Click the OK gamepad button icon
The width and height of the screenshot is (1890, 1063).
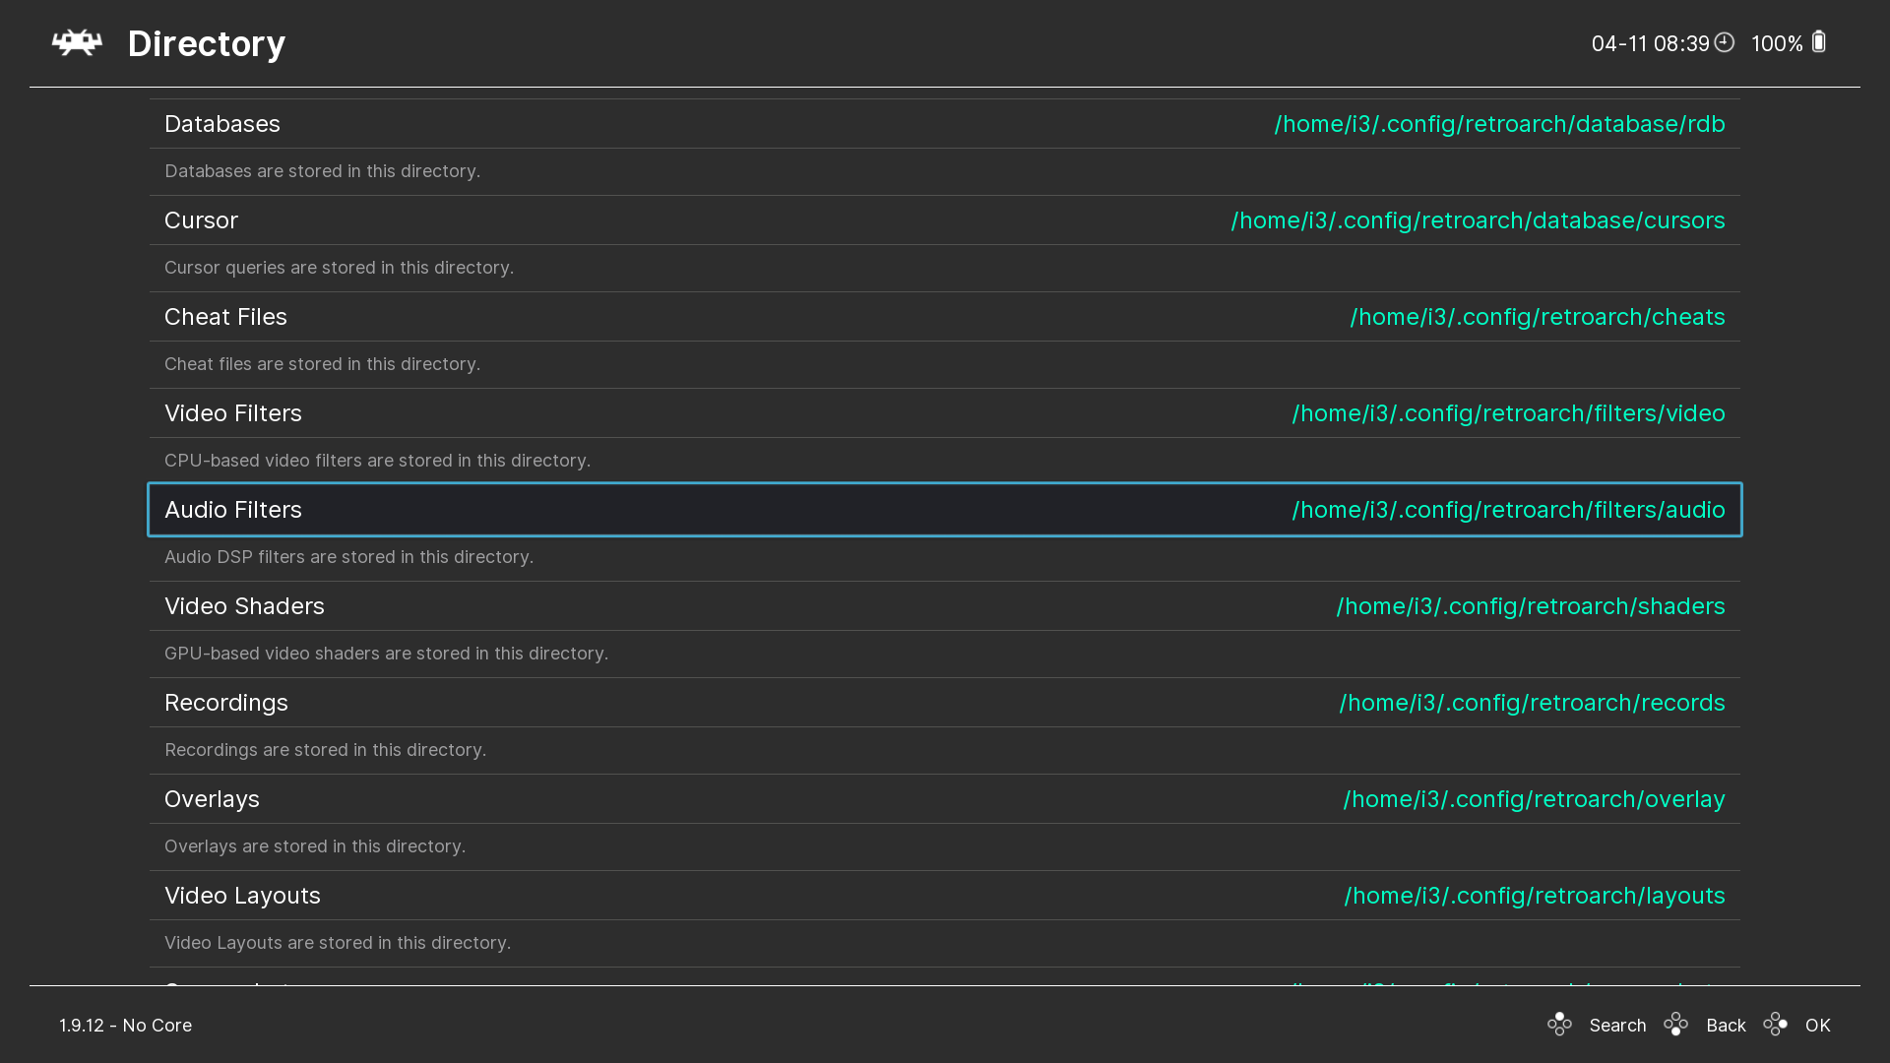(1775, 1025)
